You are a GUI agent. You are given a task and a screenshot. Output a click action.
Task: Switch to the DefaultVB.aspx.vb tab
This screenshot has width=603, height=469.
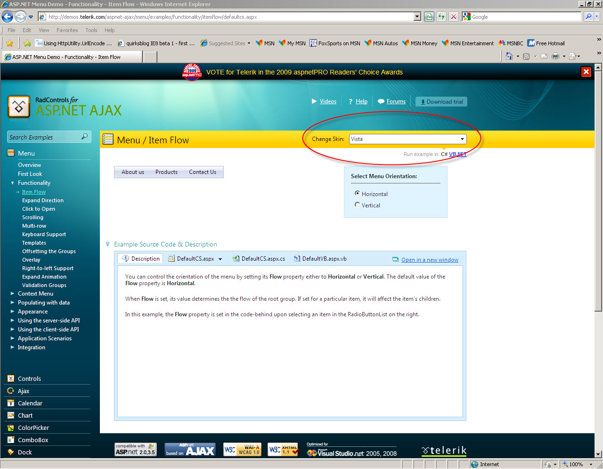(320, 259)
